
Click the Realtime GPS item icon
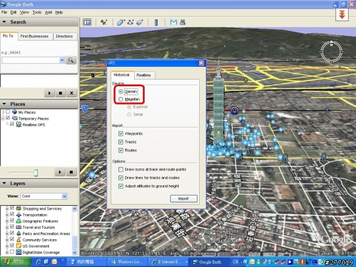pyautogui.click(x=18, y=125)
